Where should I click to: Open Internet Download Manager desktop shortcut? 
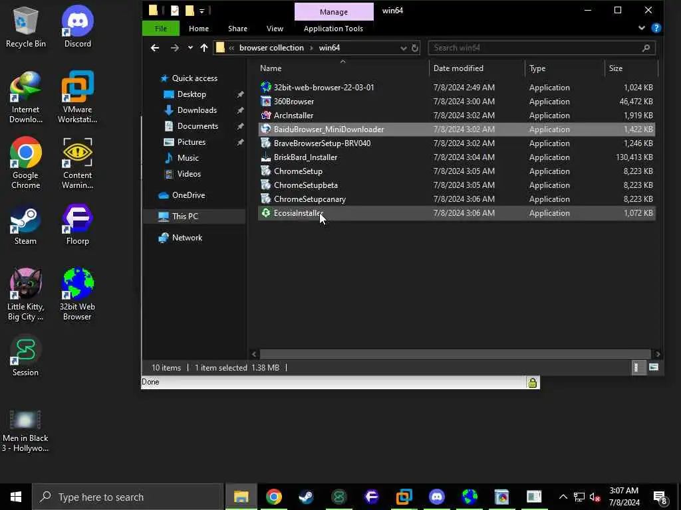pyautogui.click(x=25, y=98)
